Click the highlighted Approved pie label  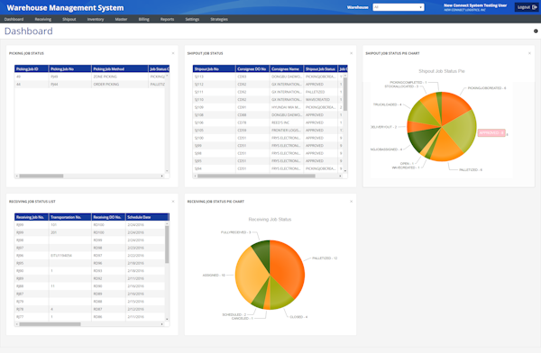point(491,132)
